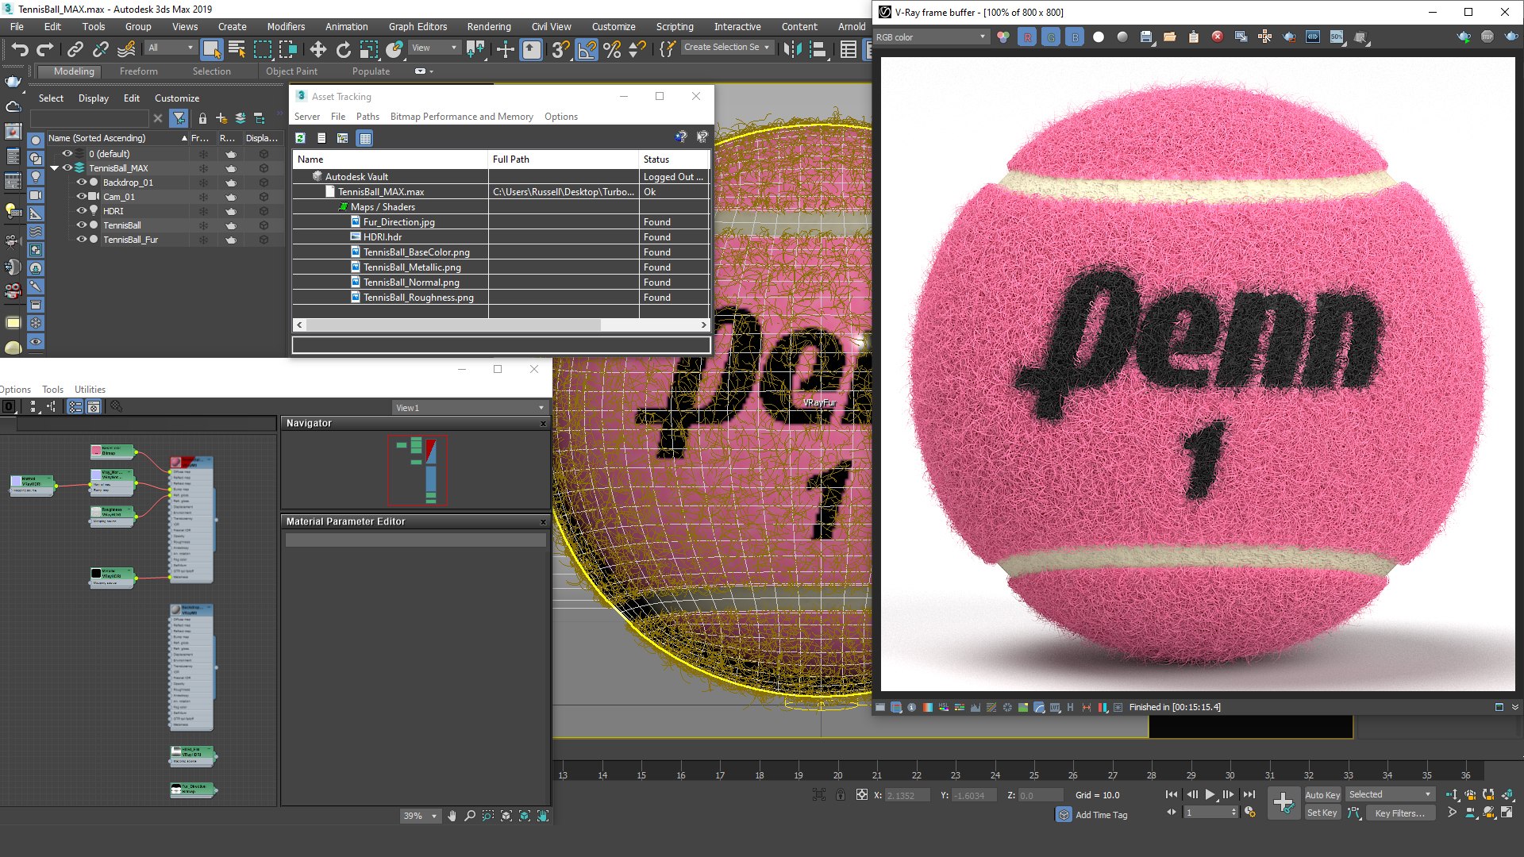This screenshot has height=857, width=1524.
Task: Click Key Filters button
Action: pos(1399,813)
